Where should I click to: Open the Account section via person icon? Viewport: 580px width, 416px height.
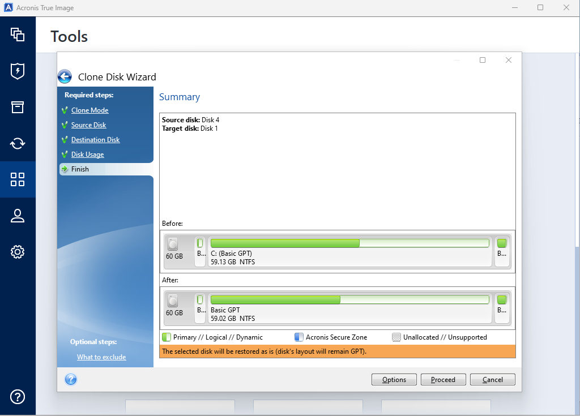point(18,216)
